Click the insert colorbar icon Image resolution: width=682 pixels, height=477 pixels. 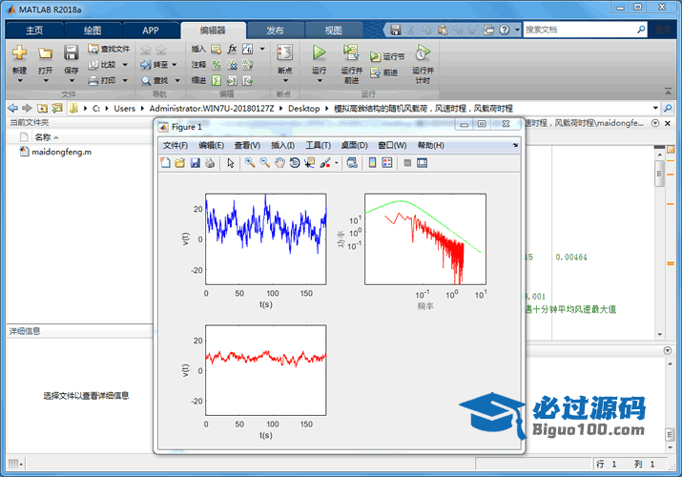[x=372, y=163]
